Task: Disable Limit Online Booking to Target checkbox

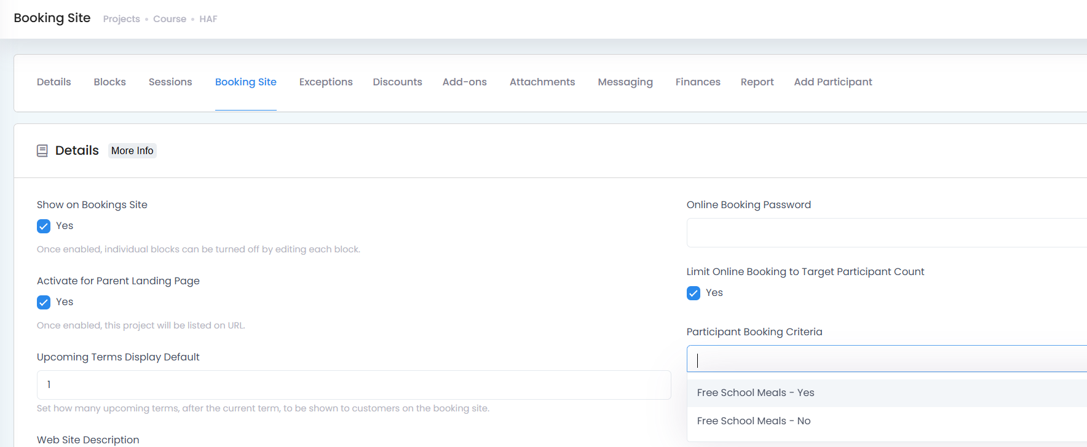Action: [694, 293]
